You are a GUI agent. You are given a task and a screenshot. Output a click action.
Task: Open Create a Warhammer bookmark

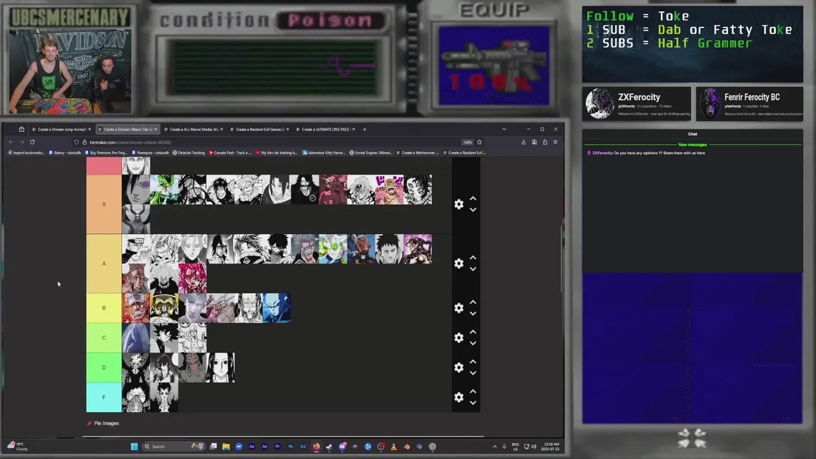[x=418, y=153]
